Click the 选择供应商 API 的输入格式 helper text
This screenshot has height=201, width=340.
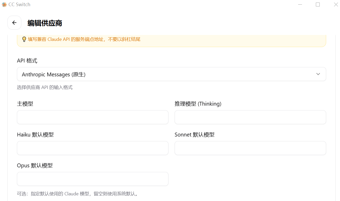tap(45, 87)
